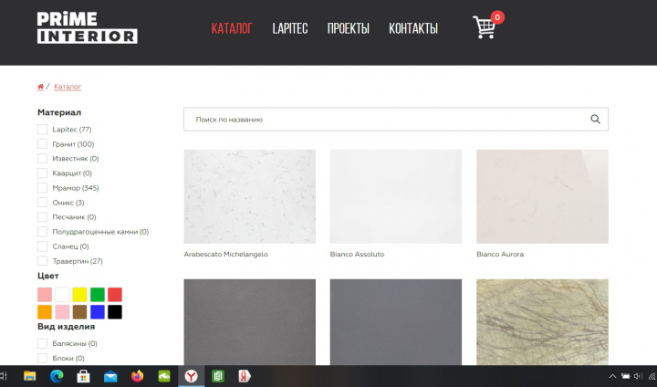Open Firefox from taskbar

pyautogui.click(x=137, y=376)
